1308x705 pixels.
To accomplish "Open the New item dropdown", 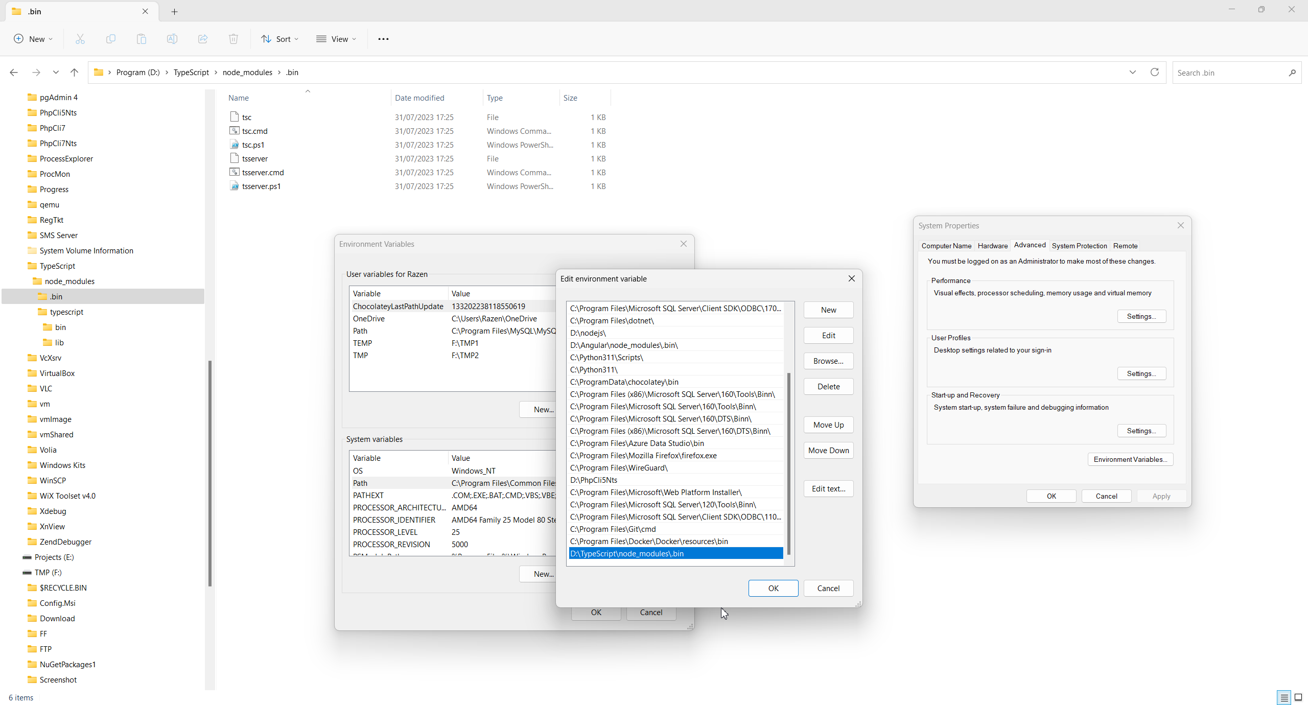I will click(x=33, y=39).
